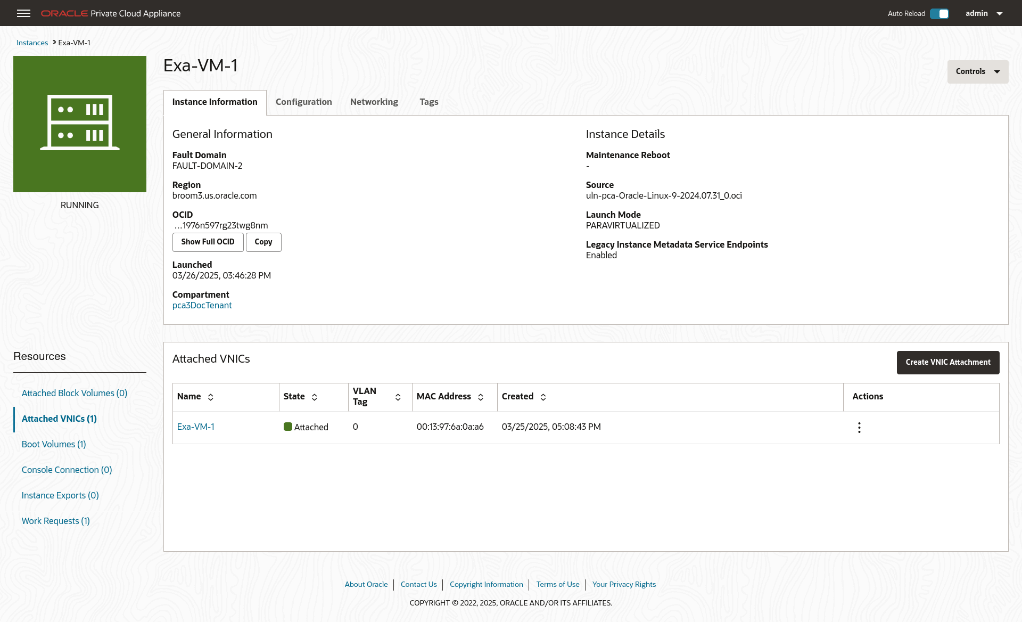Sort VNIC table by Name column
Screen dimensions: 1022x622
pyautogui.click(x=211, y=397)
